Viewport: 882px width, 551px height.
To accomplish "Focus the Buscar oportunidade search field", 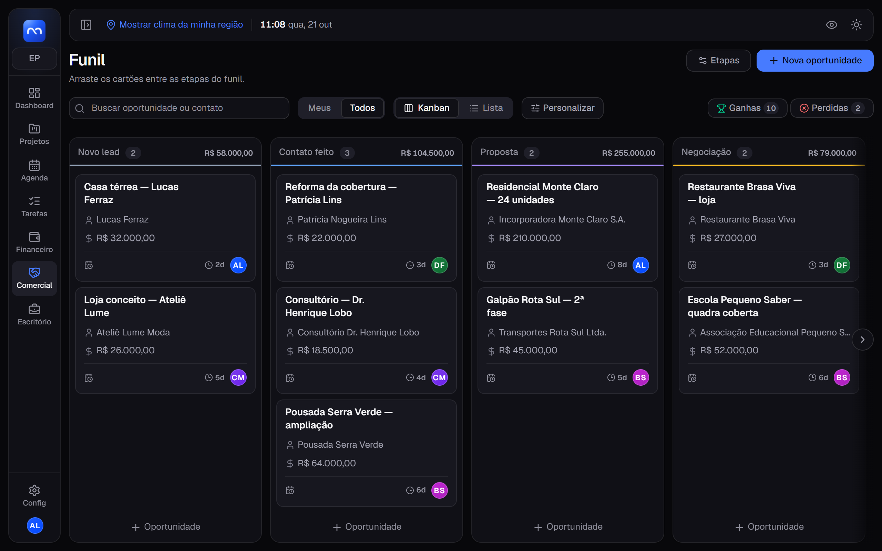I will coord(179,108).
